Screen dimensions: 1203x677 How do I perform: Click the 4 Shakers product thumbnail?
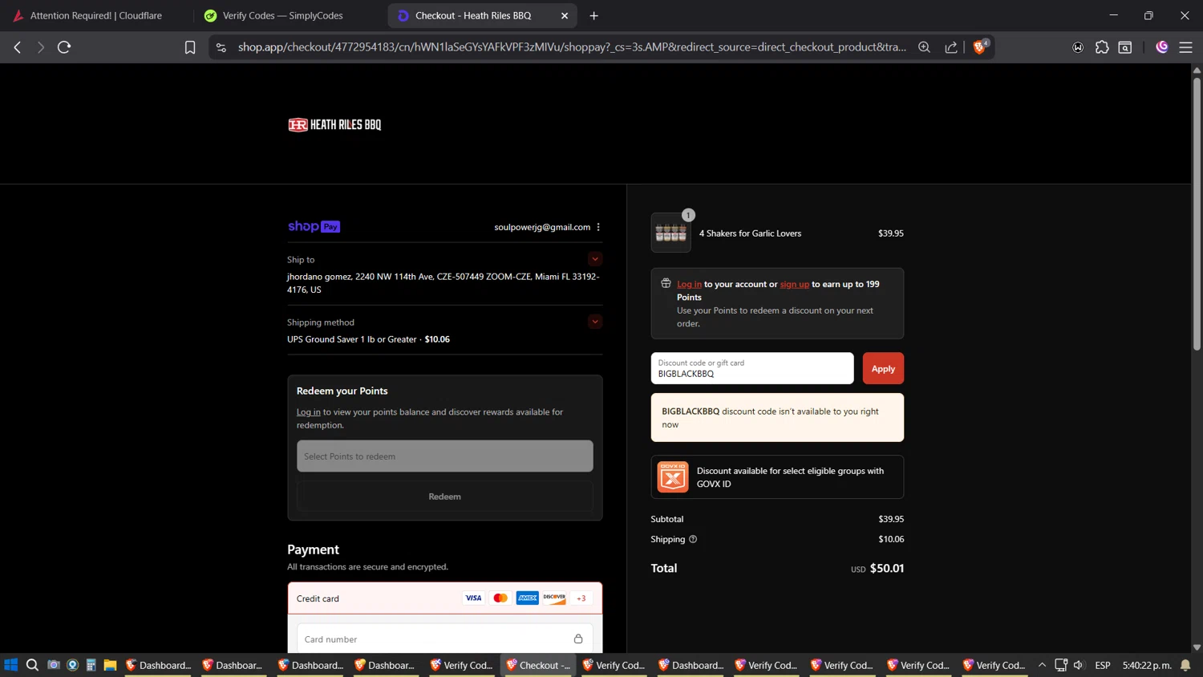coord(671,233)
